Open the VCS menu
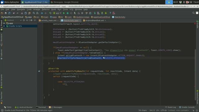The height and width of the screenshot is (112, 199). point(71,10)
